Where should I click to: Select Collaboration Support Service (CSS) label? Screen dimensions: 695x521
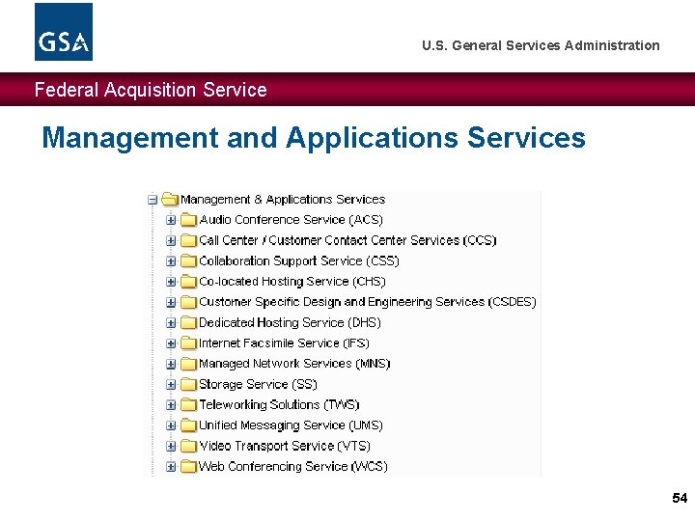coord(298,260)
